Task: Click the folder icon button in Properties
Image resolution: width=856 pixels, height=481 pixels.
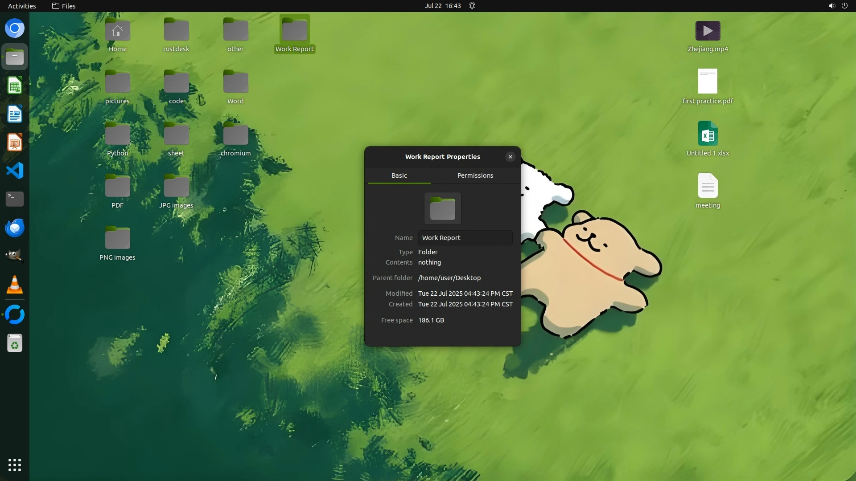Action: click(442, 208)
